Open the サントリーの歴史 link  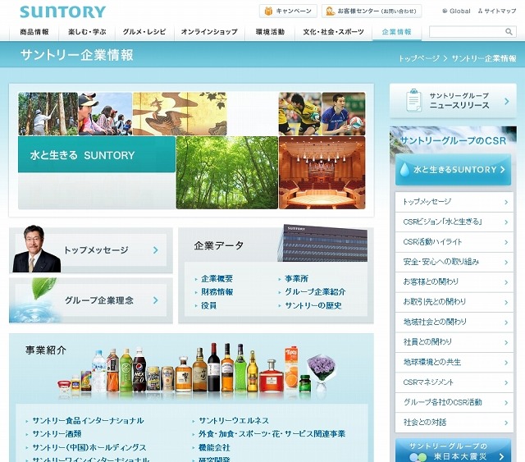click(x=313, y=305)
